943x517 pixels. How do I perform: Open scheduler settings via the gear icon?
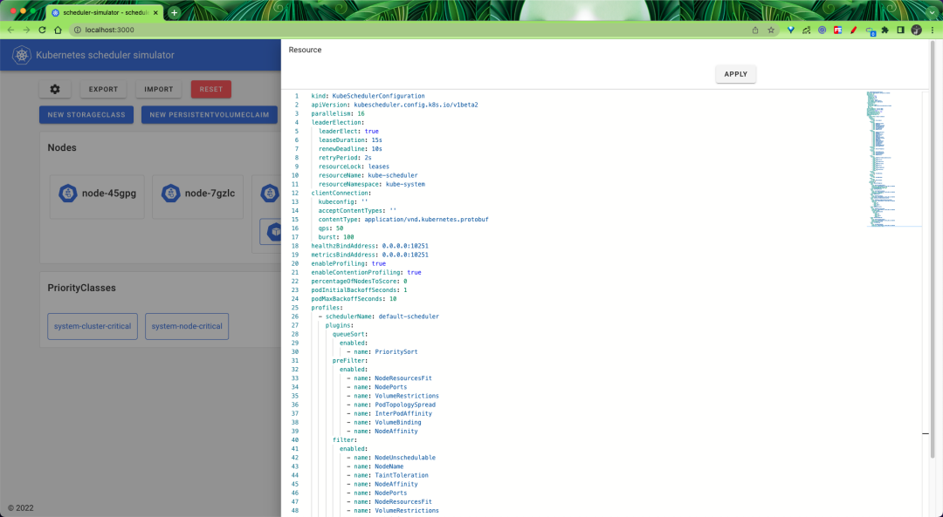54,89
